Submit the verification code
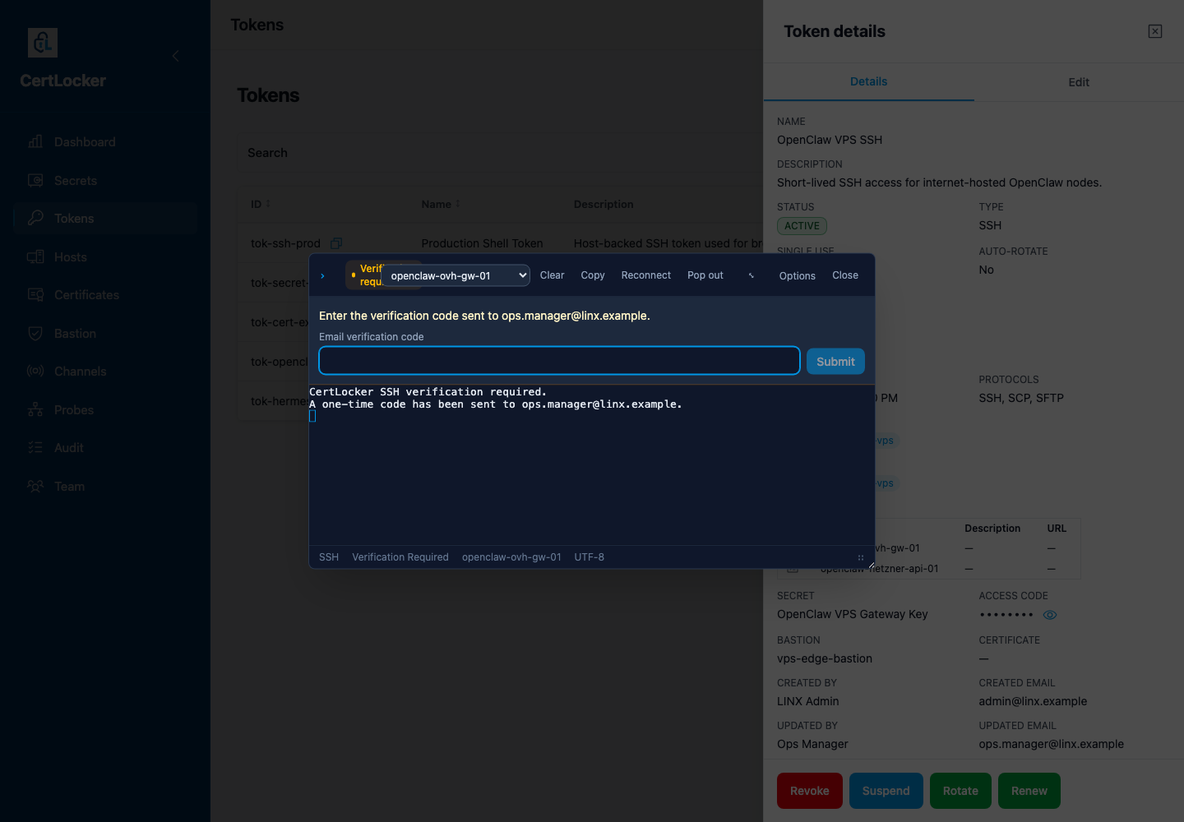 [x=835, y=362]
